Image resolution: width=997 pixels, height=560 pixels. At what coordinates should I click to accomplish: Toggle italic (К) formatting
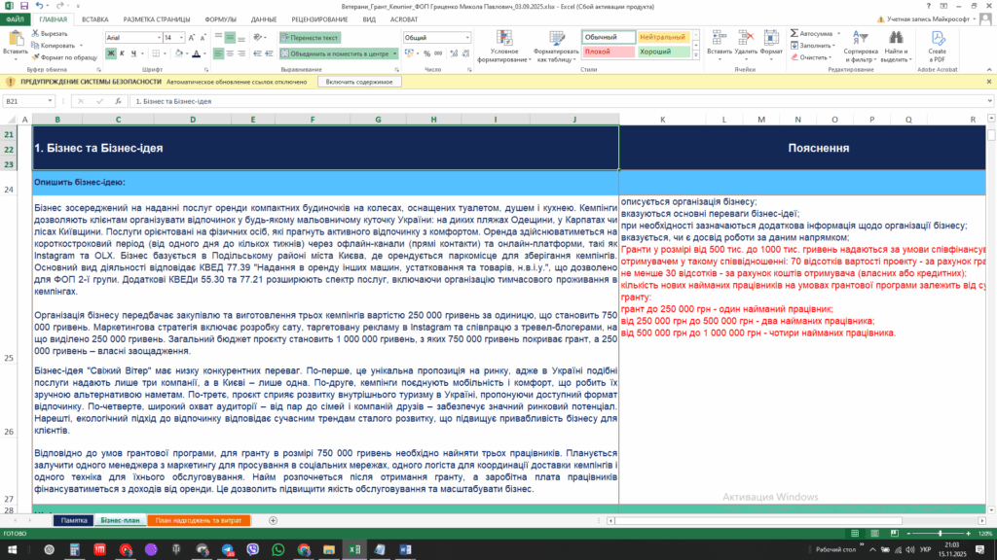(x=121, y=53)
